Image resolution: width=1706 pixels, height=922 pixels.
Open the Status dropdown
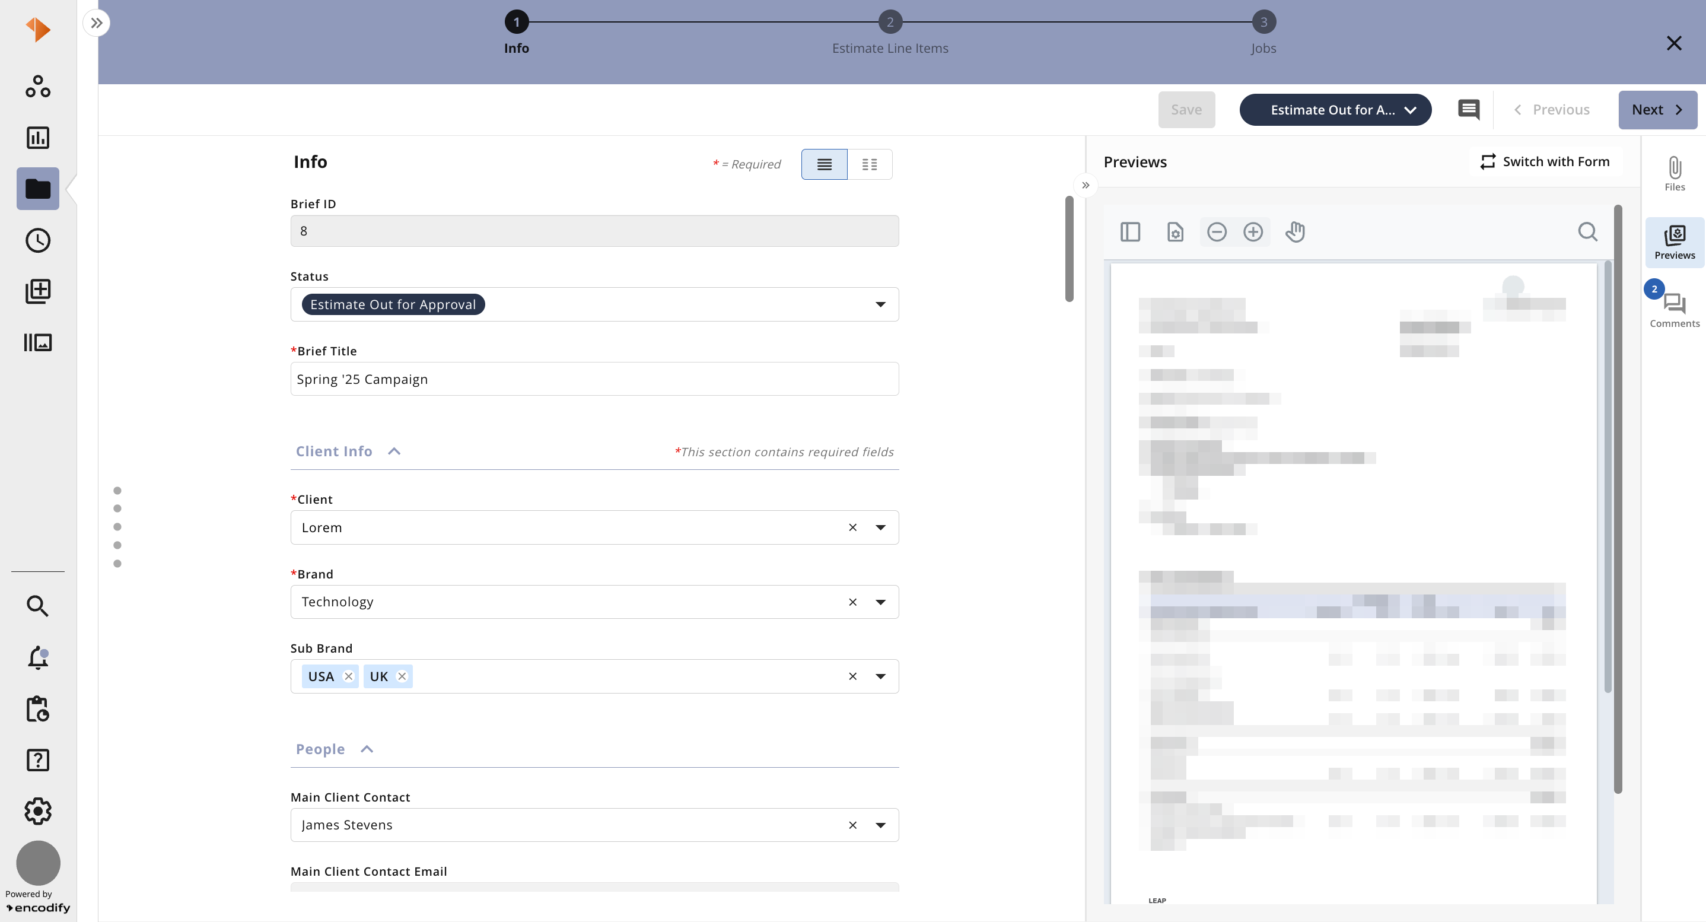click(594, 305)
